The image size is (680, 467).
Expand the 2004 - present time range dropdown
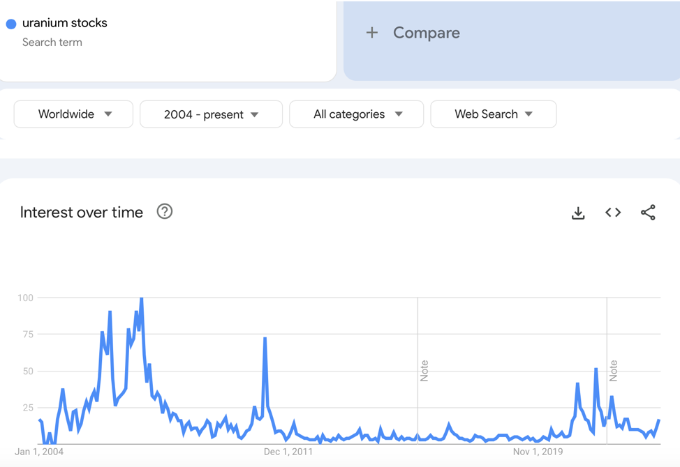211,114
